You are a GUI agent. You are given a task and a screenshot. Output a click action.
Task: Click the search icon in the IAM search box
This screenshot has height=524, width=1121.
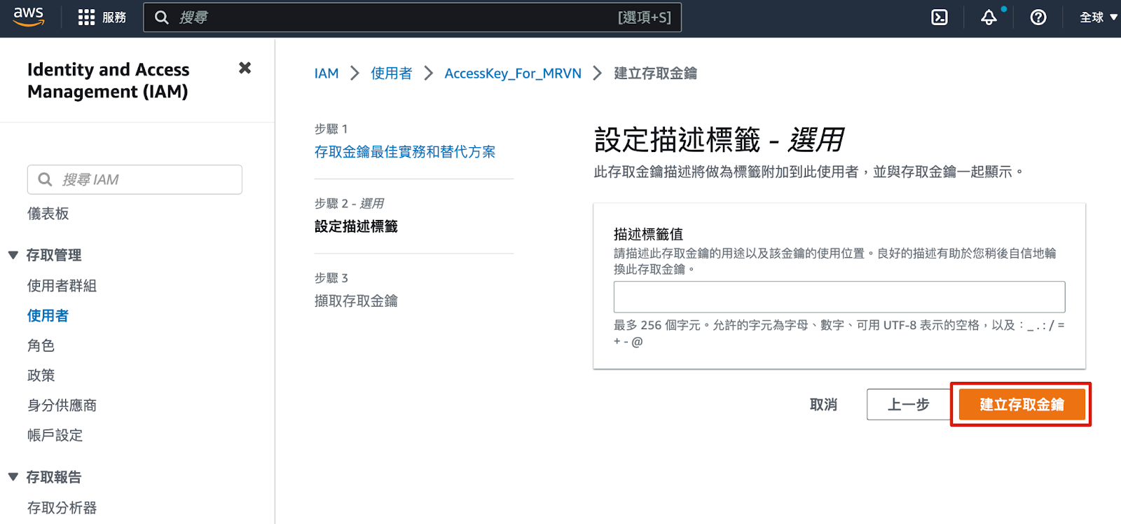coord(45,179)
